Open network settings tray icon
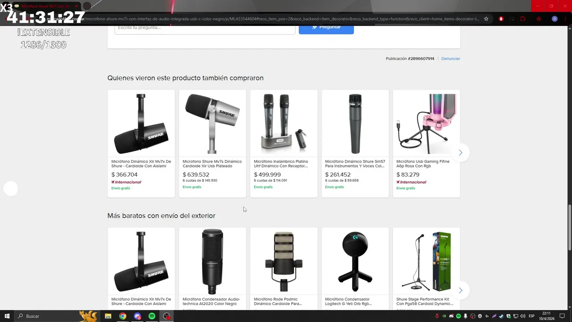This screenshot has width=572, height=322. point(516,316)
